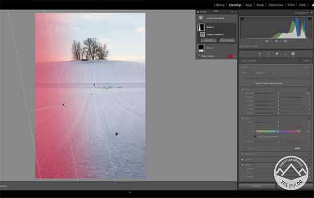Toggle the Show Overlay checkbox

[x=199, y=56]
